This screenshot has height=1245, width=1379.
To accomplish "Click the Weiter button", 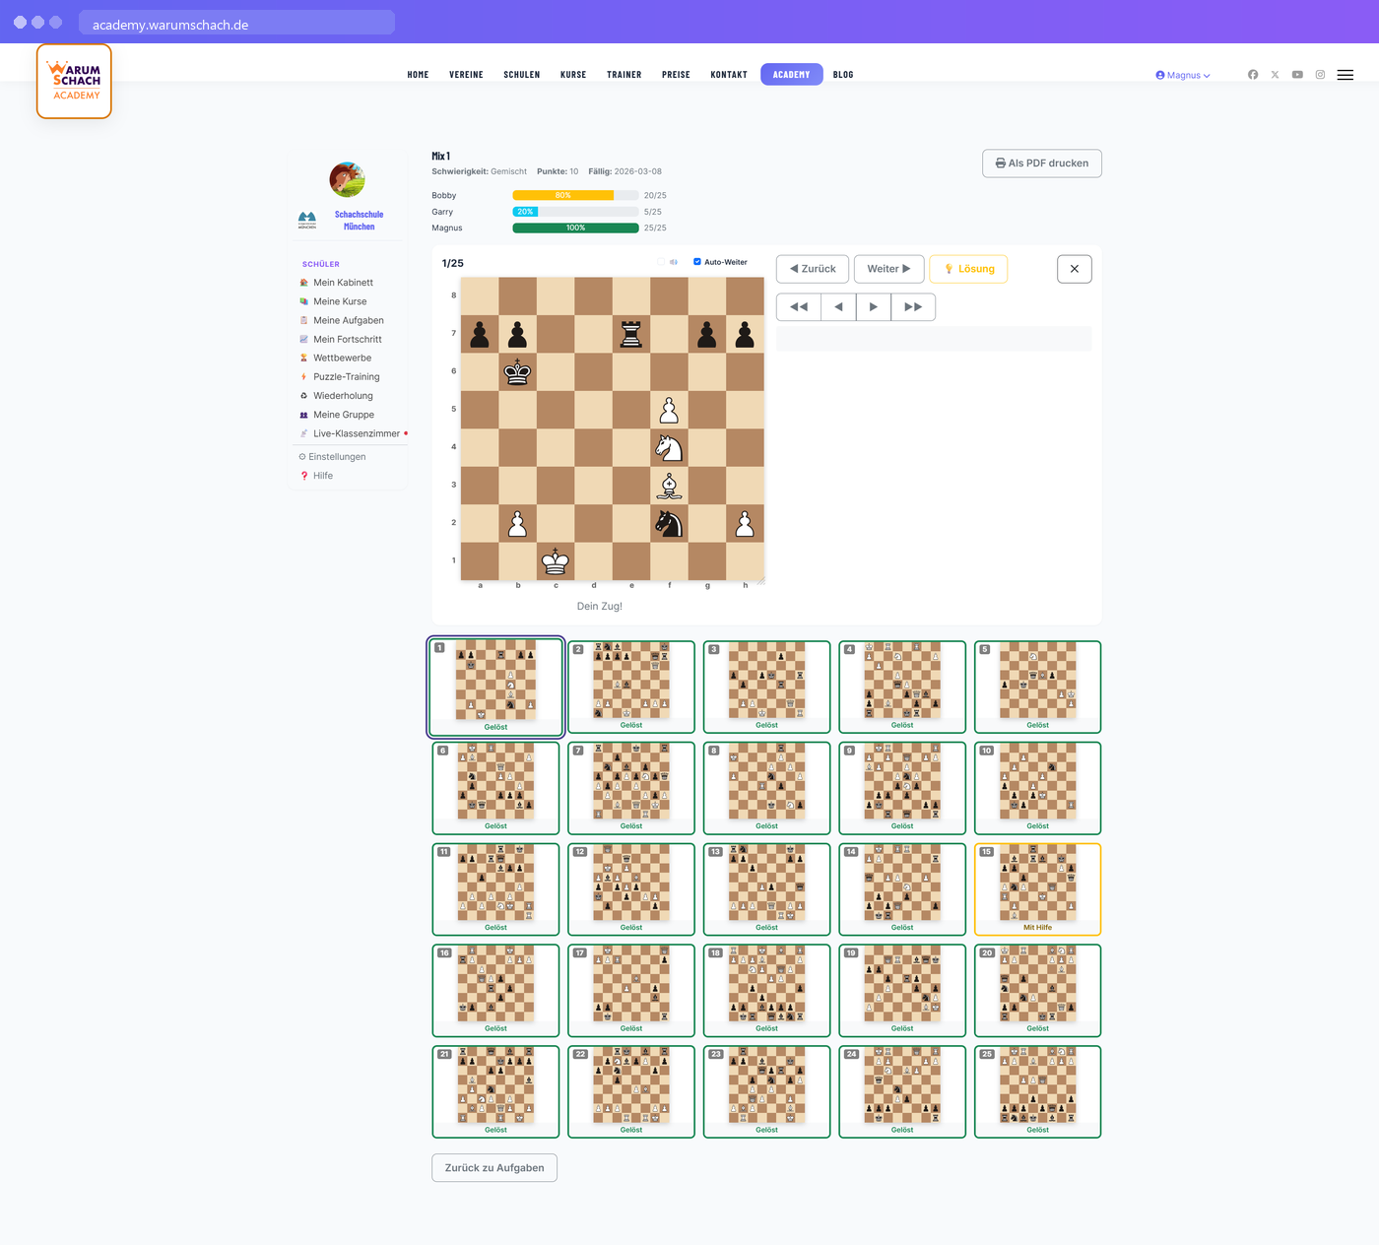I will pyautogui.click(x=888, y=269).
